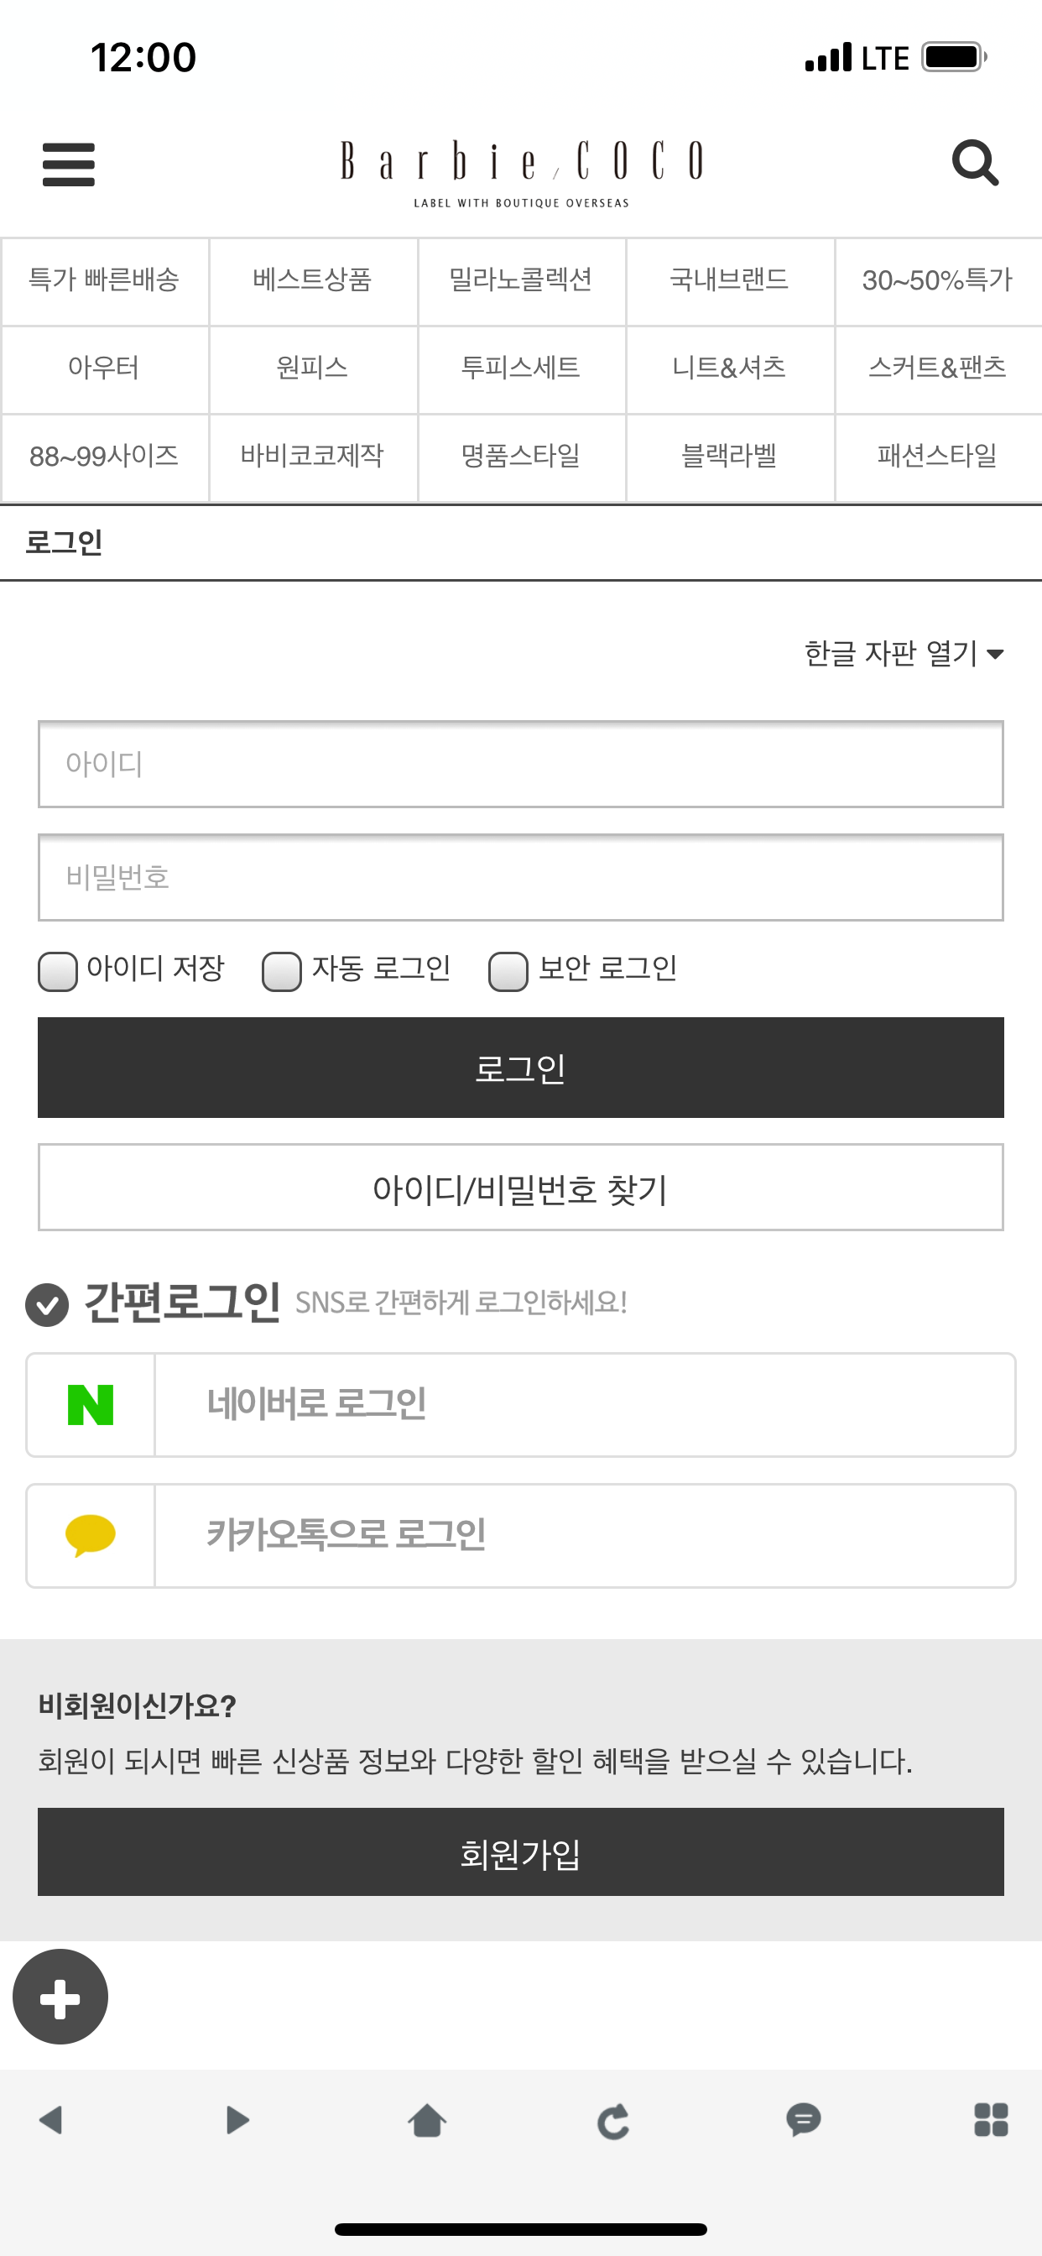The width and height of the screenshot is (1042, 2256).
Task: Click the dark 로그인 button
Action: tap(521, 1068)
